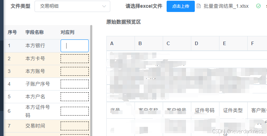Click the 文件类型 label

click(x=20, y=6)
